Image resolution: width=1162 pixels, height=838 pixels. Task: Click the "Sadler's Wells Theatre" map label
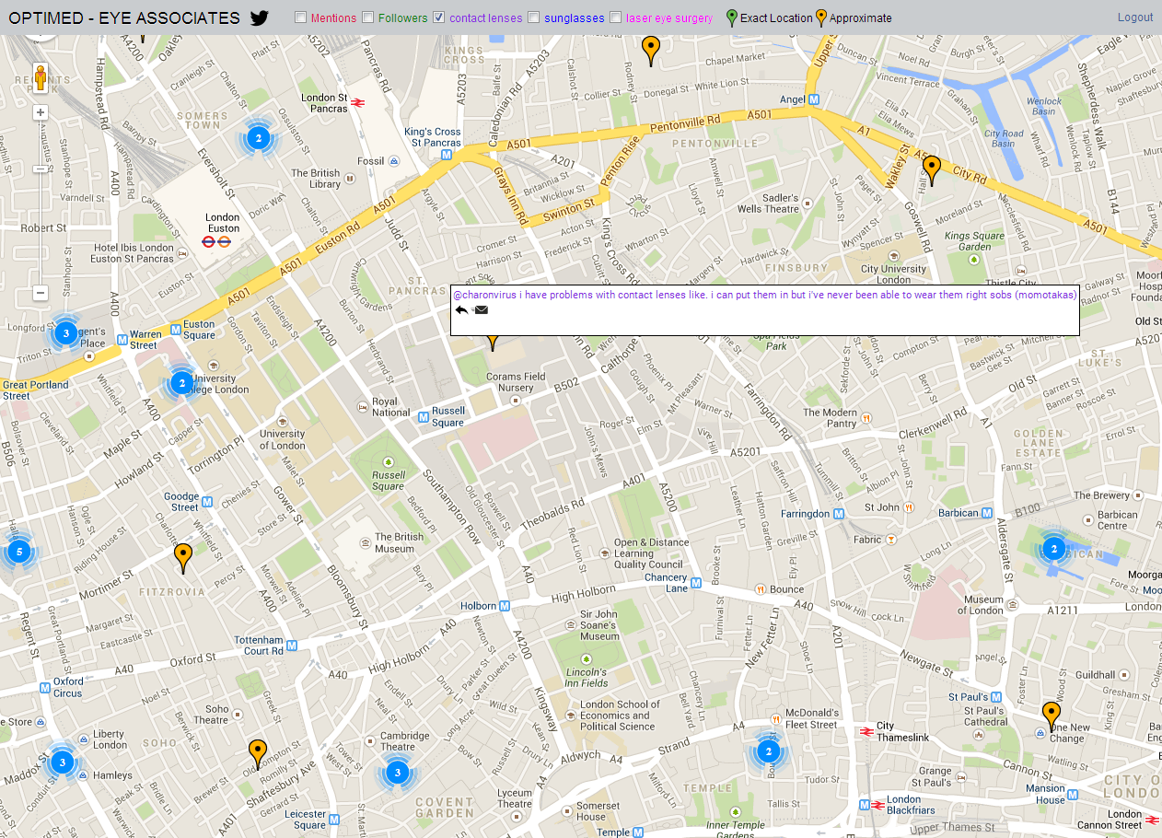pyautogui.click(x=768, y=204)
